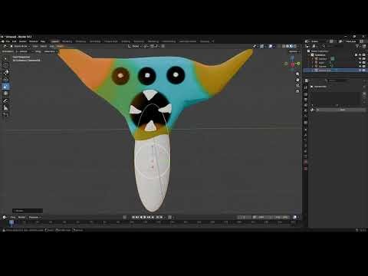Open the outliner filter dropdown
Screen dimensions: 368x276
[358, 46]
